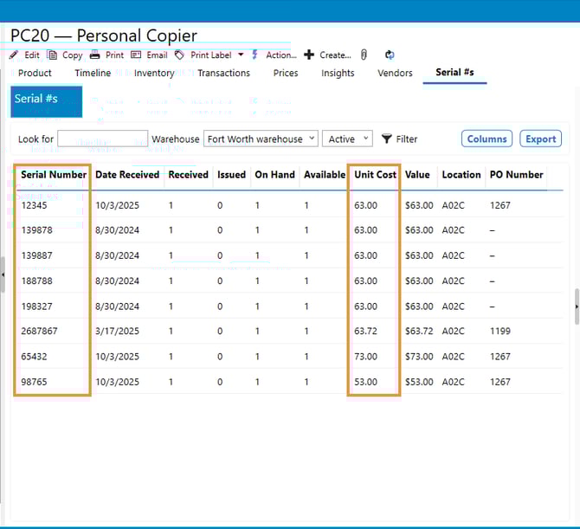This screenshot has height=529, width=580.
Task: Expand the Active status dropdown
Action: (346, 139)
